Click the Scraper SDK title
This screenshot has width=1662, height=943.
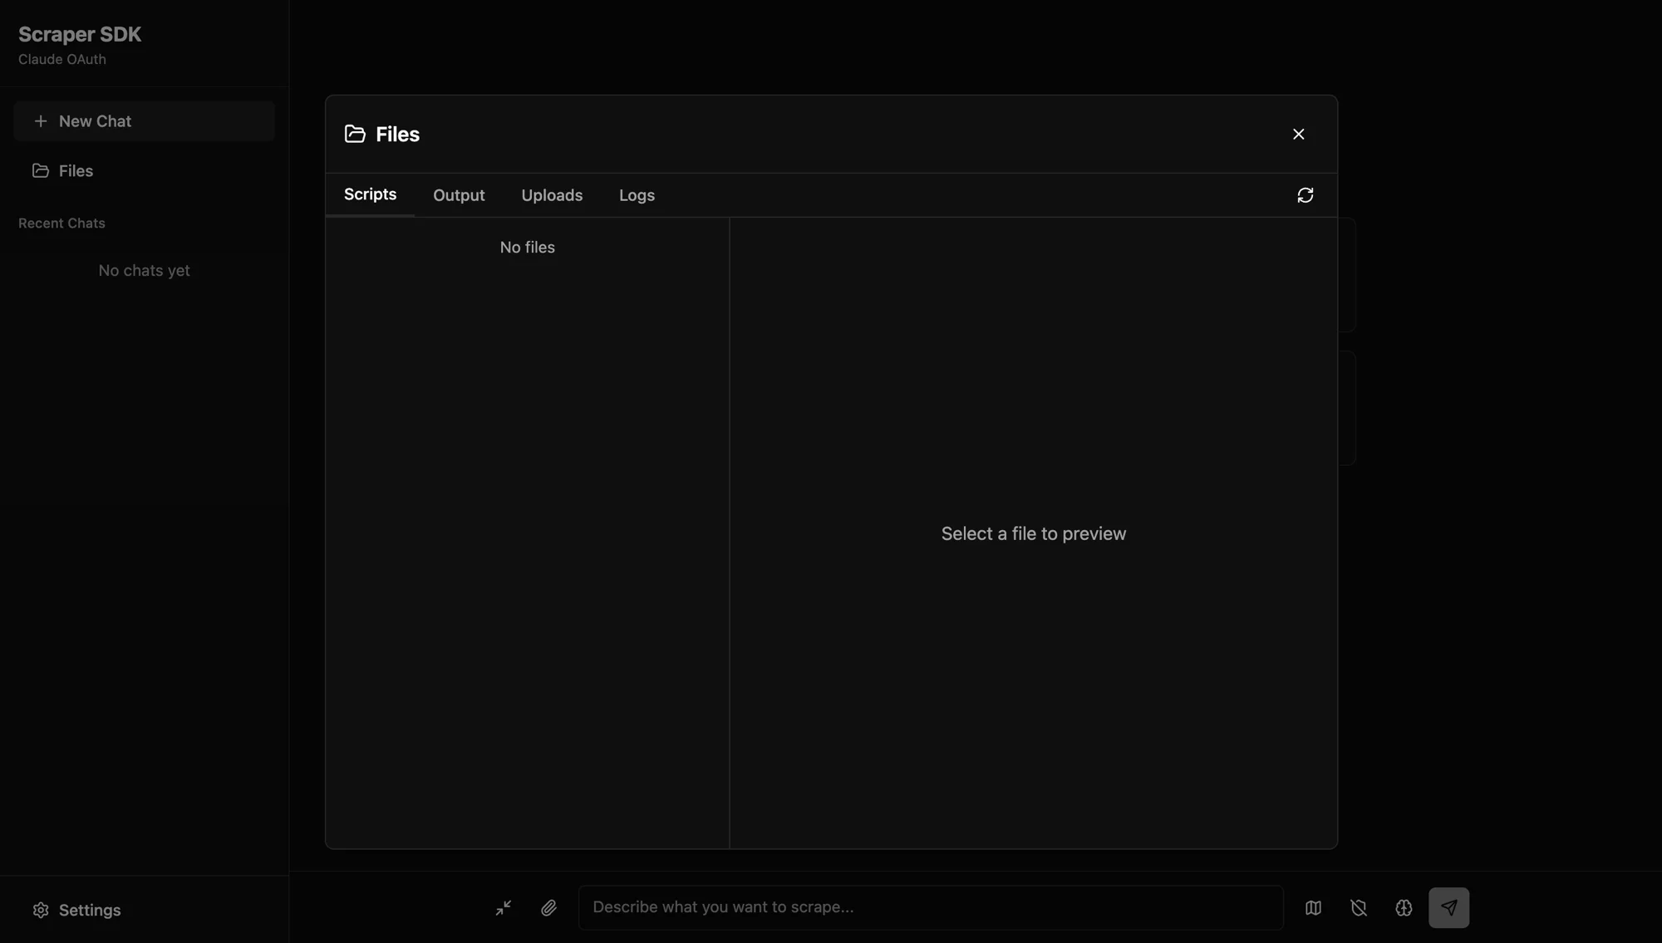coord(80,35)
